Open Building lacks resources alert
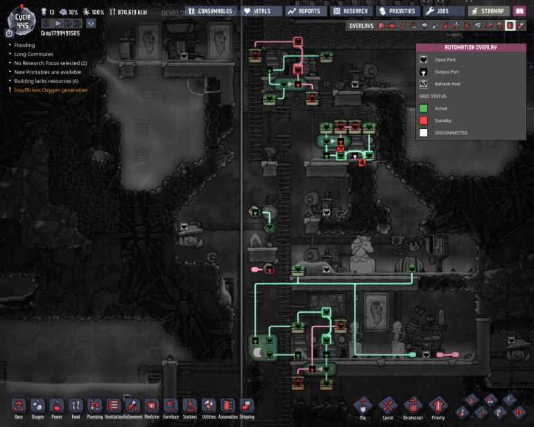This screenshot has width=534, height=427. (46, 81)
